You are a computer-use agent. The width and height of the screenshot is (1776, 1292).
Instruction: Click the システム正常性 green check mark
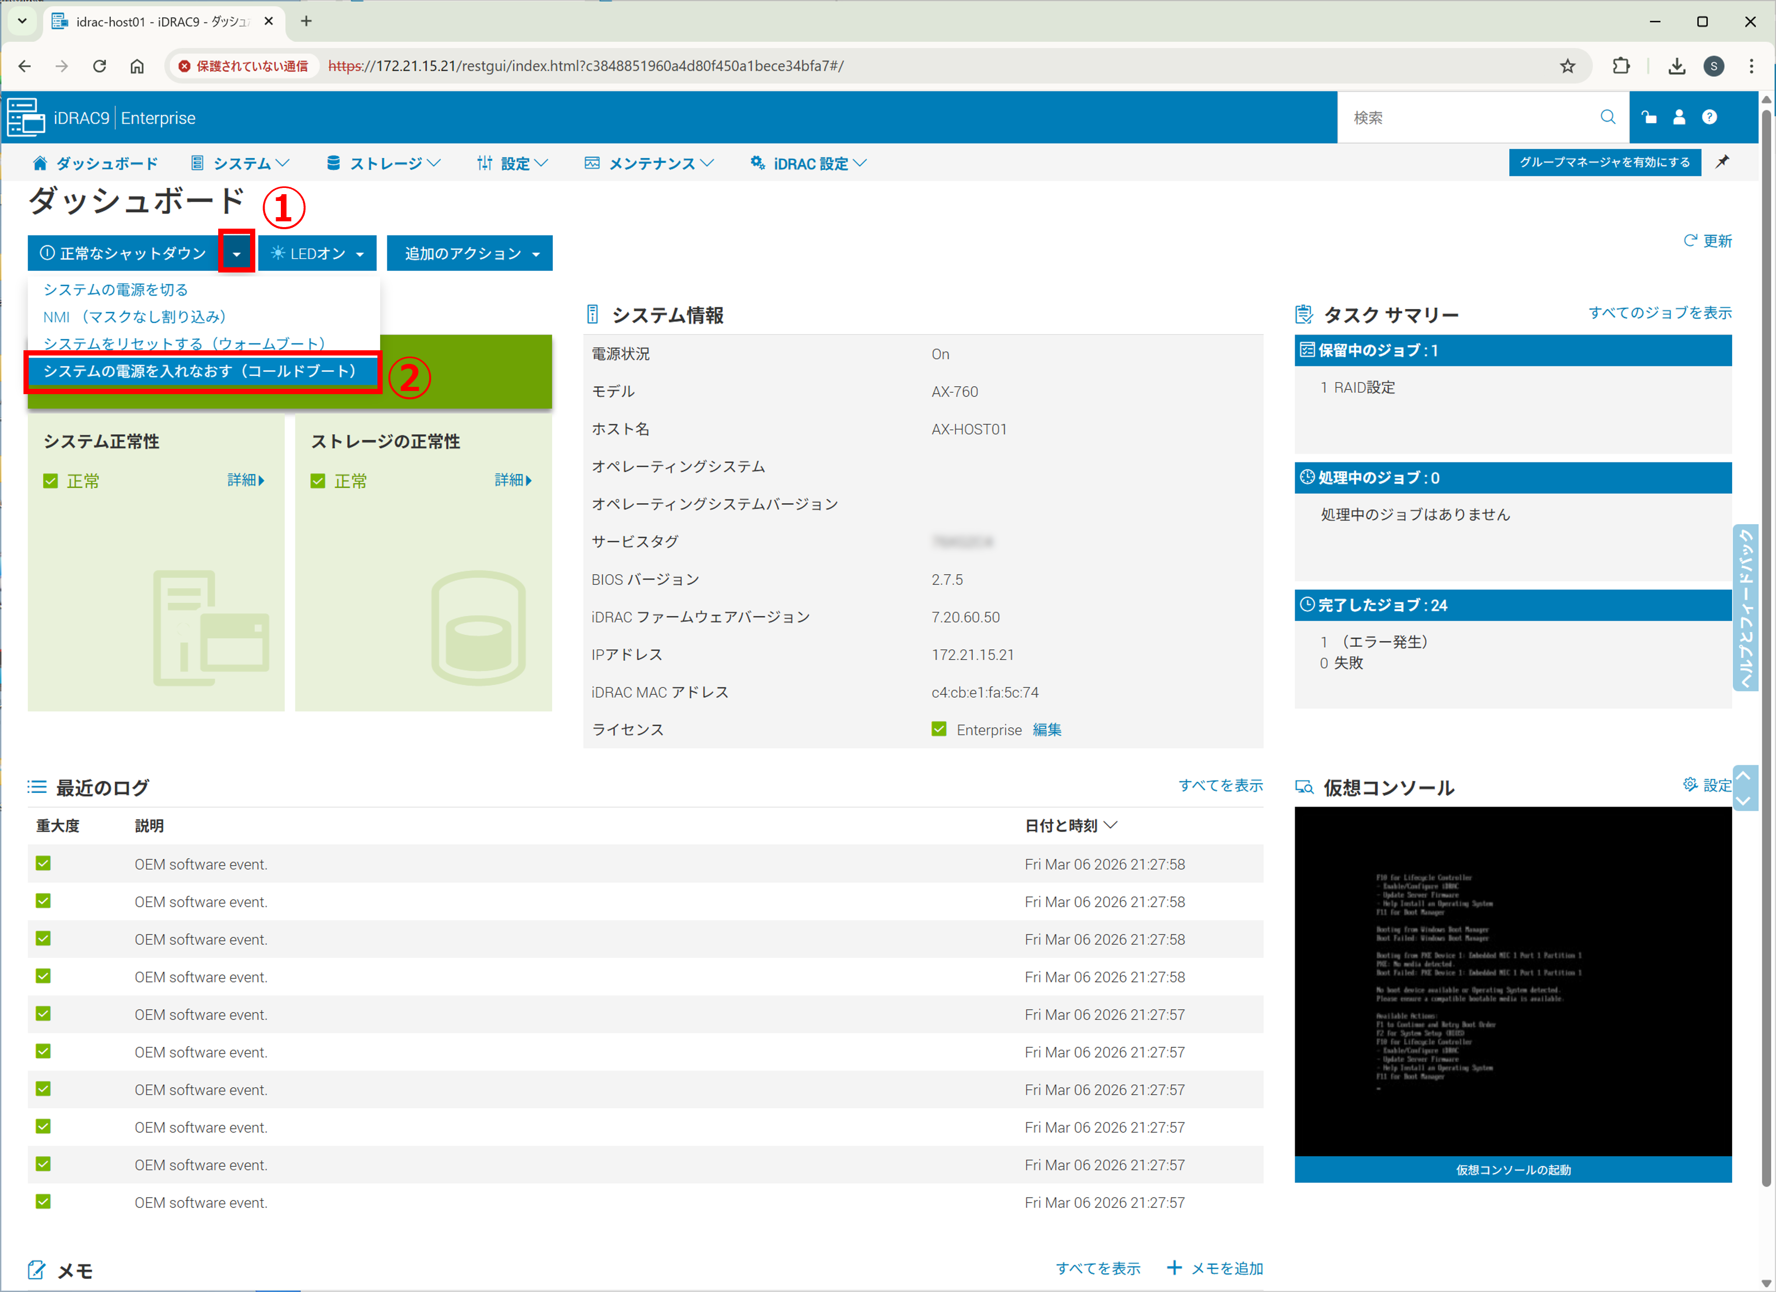(x=51, y=481)
